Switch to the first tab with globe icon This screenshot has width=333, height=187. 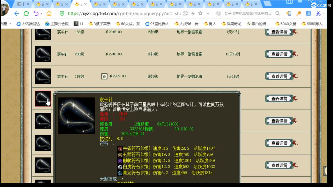(x=23, y=4)
